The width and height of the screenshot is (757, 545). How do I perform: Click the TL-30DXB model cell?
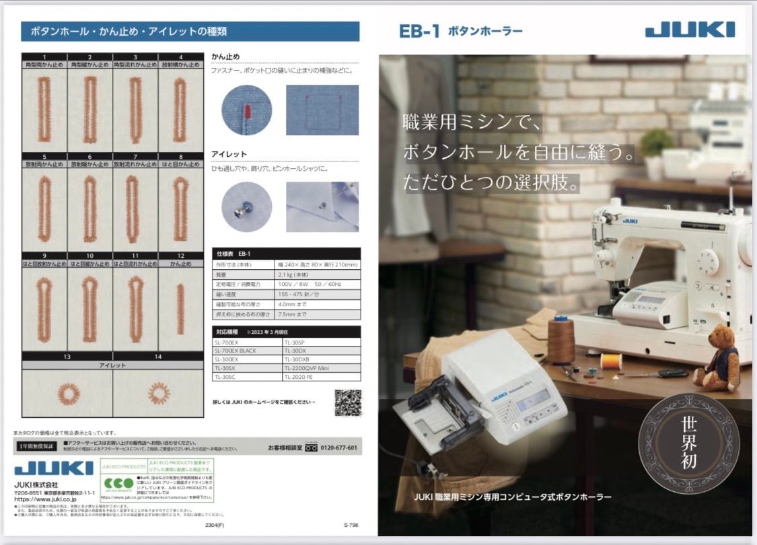[x=321, y=359]
